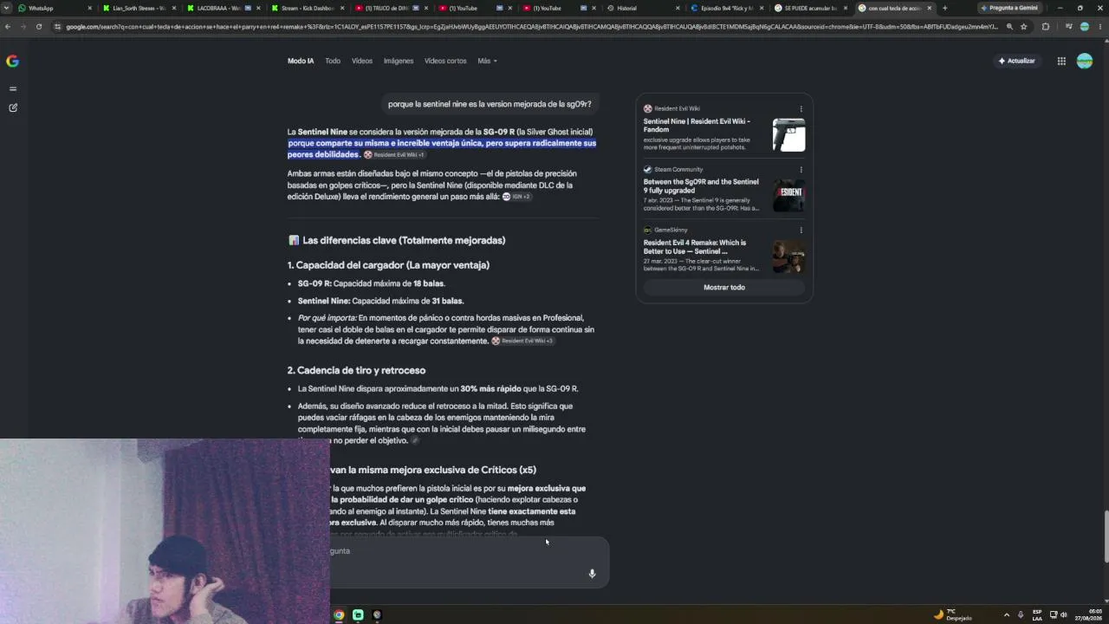Expand the Más search filter dropdown
This screenshot has width=1109, height=624.
(487, 61)
